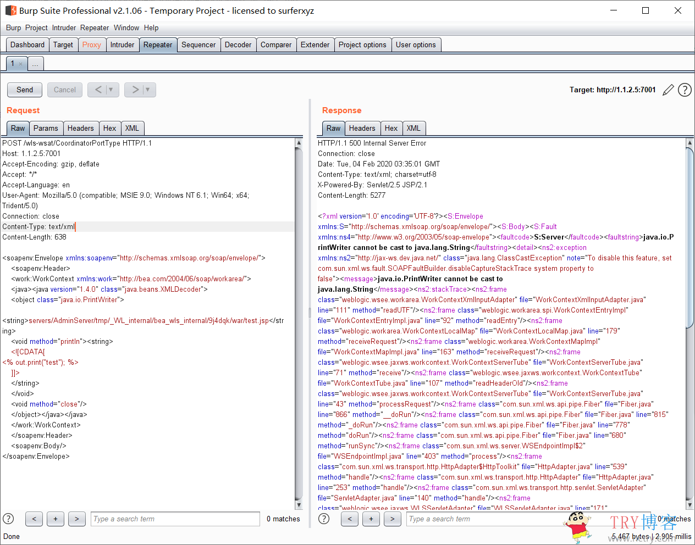695x545 pixels.
Task: Click the response pane scrollbar up arrow
Action: [x=690, y=143]
